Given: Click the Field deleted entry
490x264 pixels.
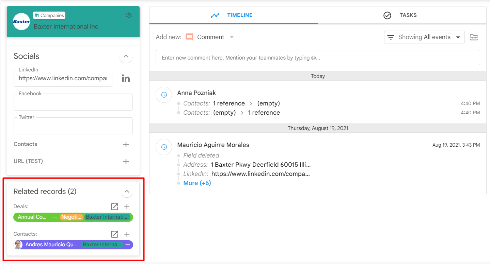Looking at the screenshot, I should pyautogui.click(x=201, y=155).
